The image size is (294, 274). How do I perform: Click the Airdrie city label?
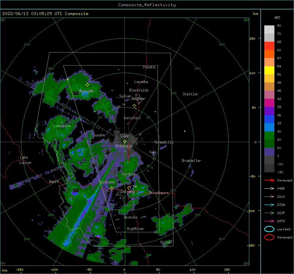click(129, 174)
